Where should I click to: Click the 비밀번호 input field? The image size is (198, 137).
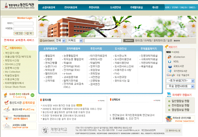coord(23,29)
